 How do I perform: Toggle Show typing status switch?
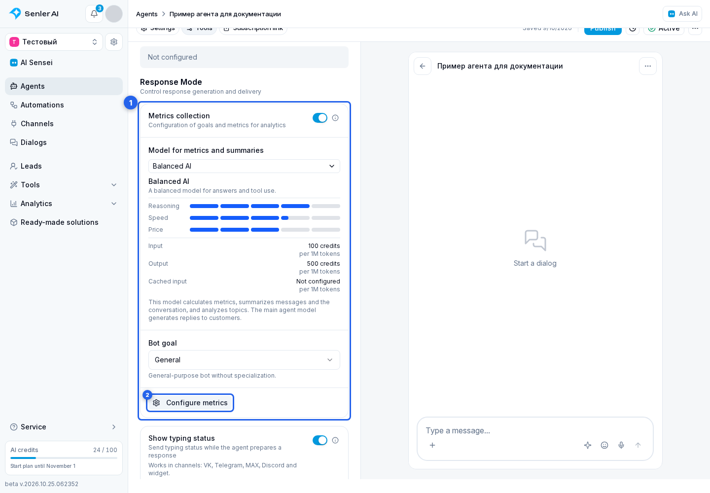tap(320, 440)
